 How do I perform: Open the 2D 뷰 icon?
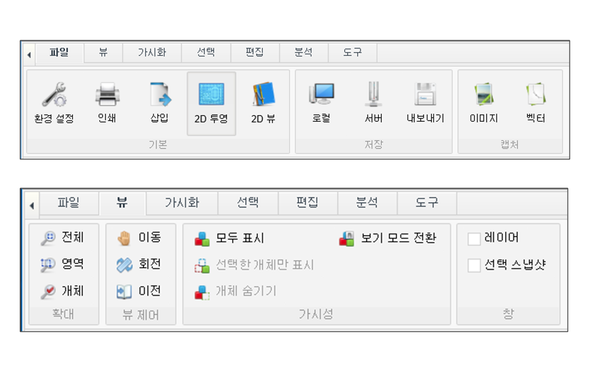262,95
